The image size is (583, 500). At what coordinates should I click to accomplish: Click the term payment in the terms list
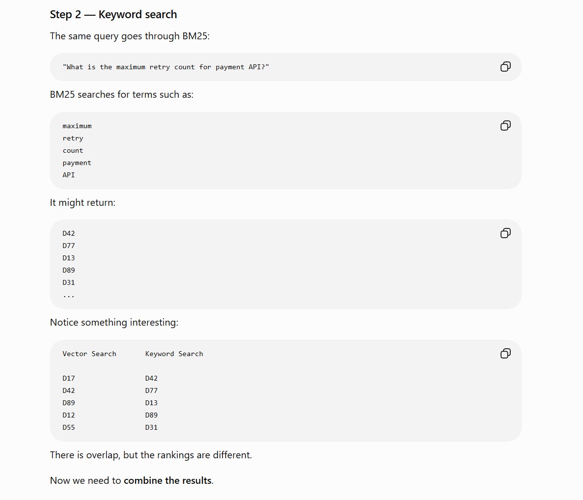click(x=77, y=163)
